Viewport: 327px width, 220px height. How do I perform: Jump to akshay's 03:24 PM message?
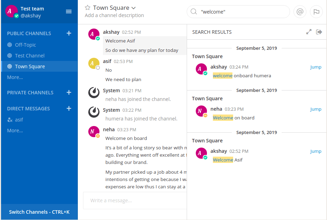pyautogui.click(x=315, y=67)
